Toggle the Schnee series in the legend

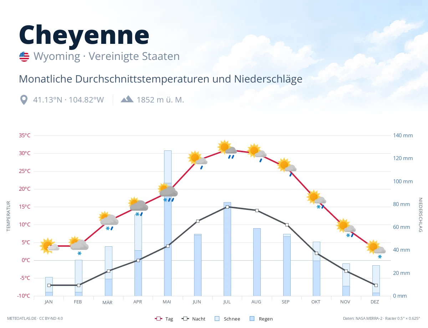pyautogui.click(x=228, y=319)
